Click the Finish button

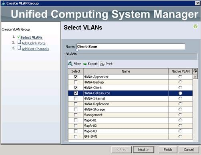tap(168, 150)
